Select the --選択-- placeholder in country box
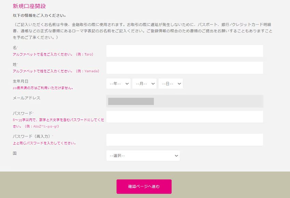290x198 pixels. point(118,155)
